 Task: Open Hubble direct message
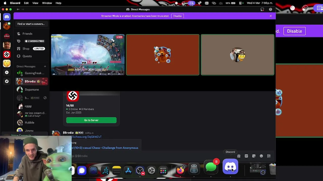pos(32,122)
